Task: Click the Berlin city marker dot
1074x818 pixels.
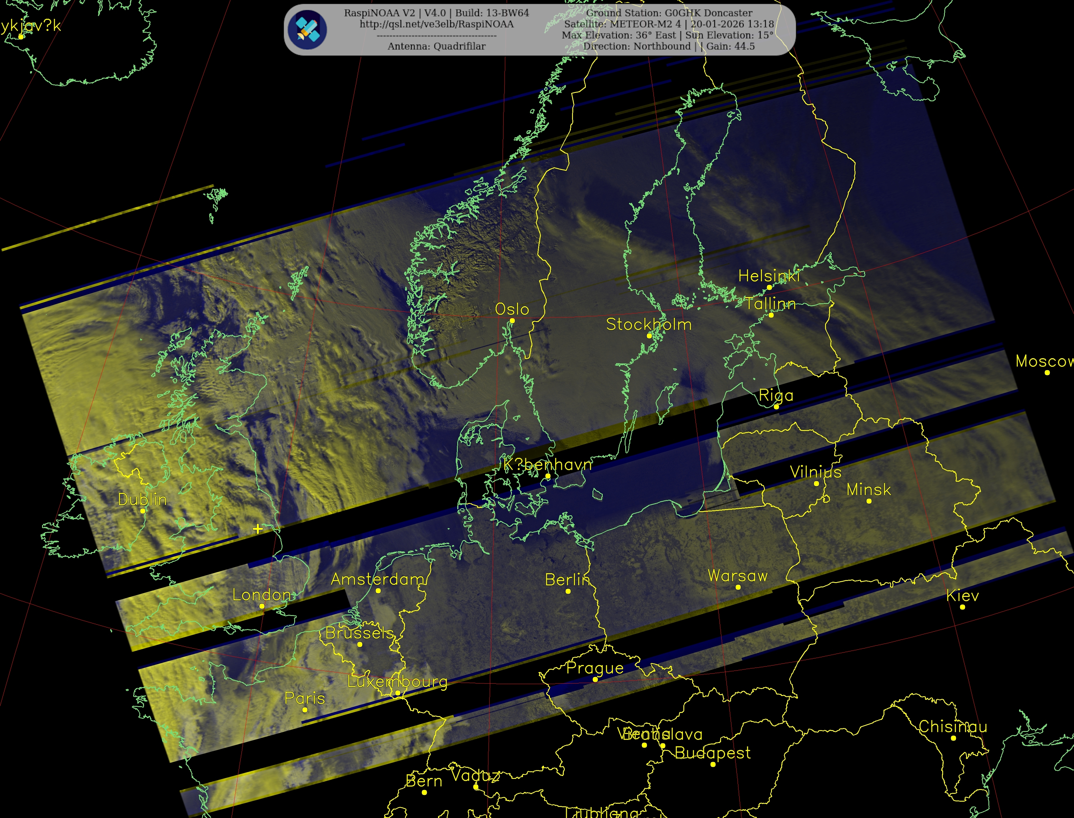Action: (568, 591)
